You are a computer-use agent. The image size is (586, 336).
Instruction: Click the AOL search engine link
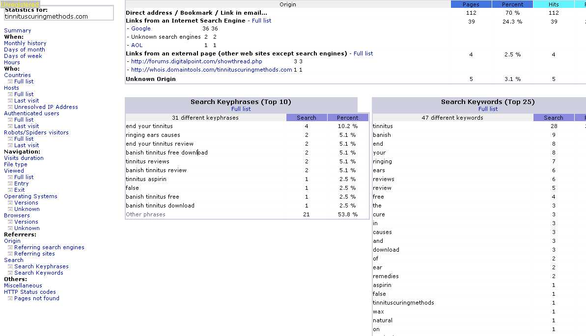(x=137, y=45)
